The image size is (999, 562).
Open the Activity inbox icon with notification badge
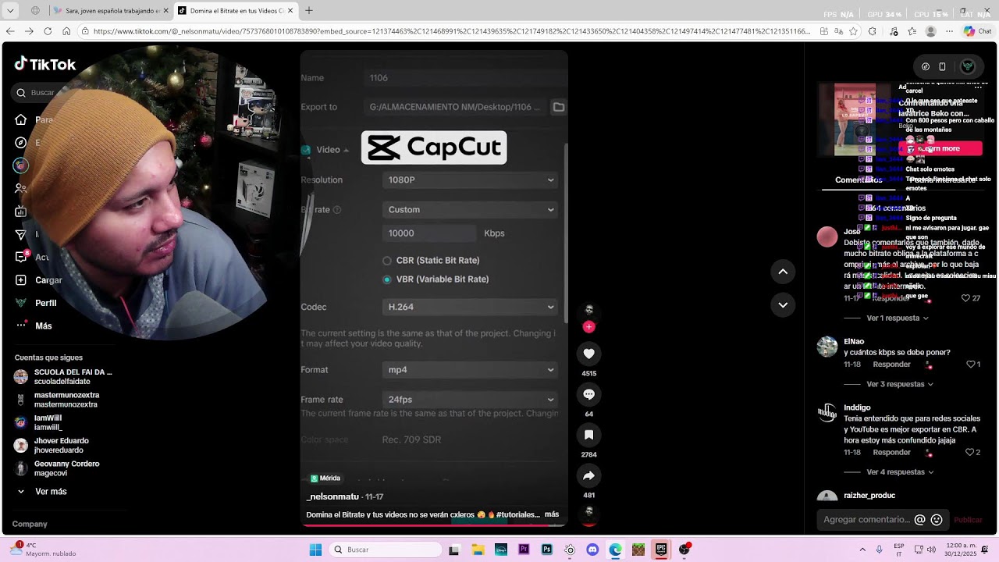tap(21, 257)
